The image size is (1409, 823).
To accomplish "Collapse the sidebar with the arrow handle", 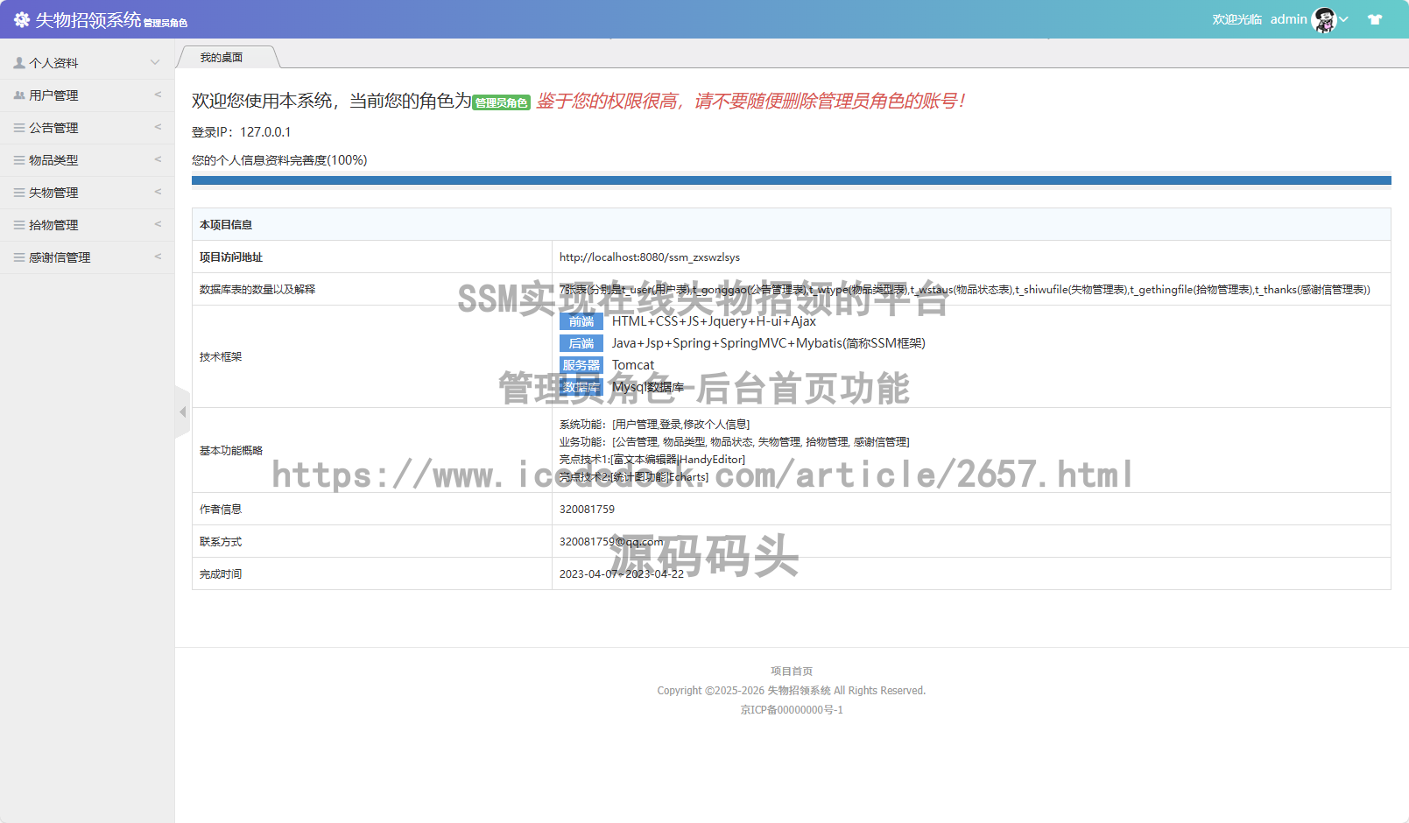I will [182, 411].
